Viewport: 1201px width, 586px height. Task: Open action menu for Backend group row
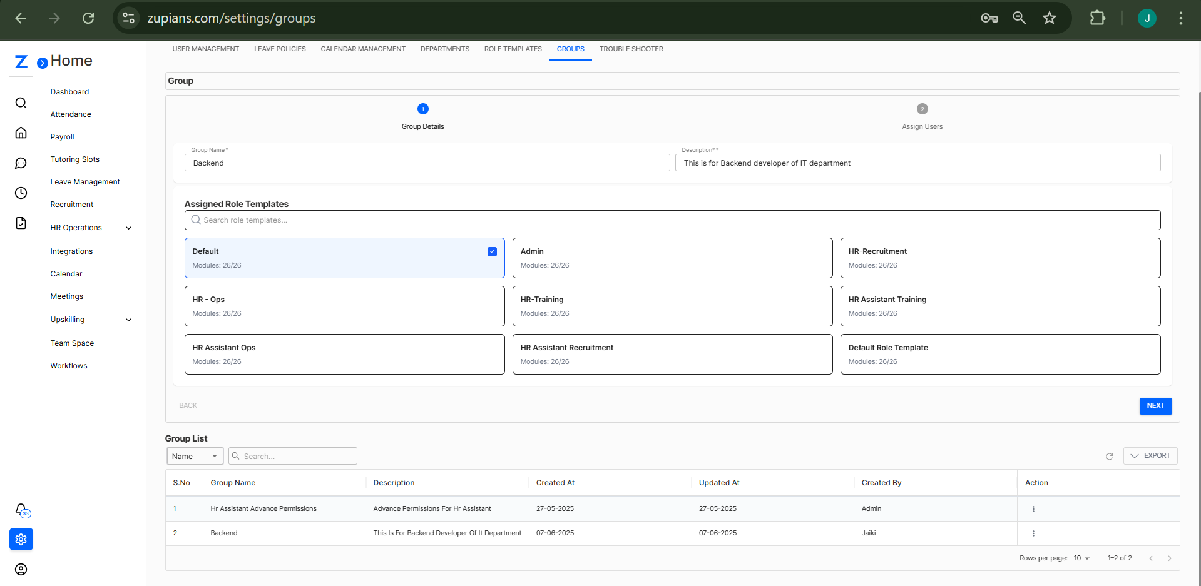pyautogui.click(x=1033, y=533)
